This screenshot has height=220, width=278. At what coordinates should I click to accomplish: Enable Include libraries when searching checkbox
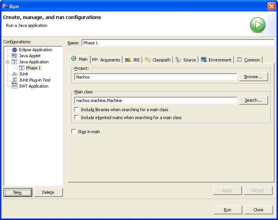[x=77, y=110]
